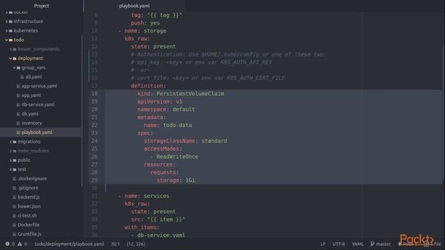Open db.yaml file

pyautogui.click(x=30, y=114)
